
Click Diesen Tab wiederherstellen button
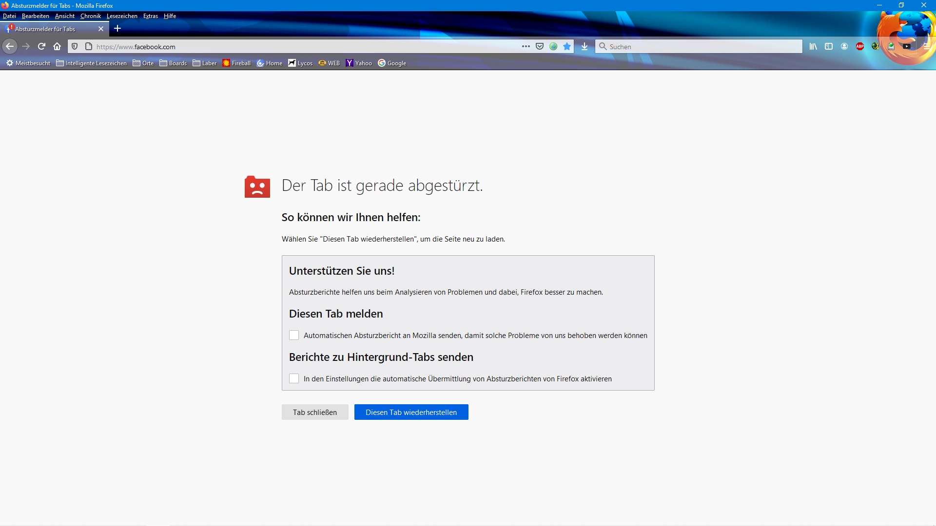click(411, 412)
